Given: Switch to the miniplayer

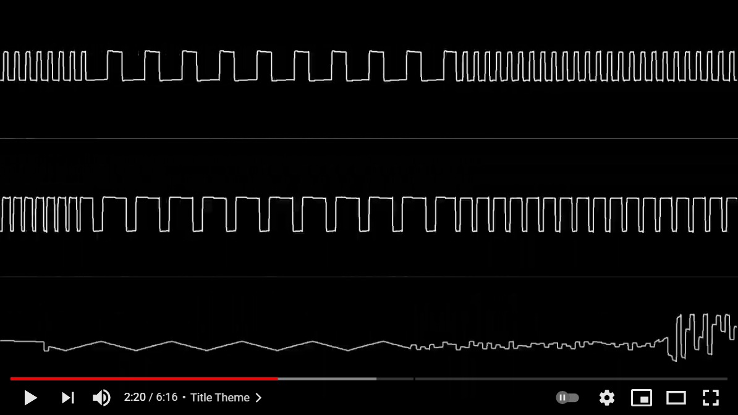Looking at the screenshot, I should coord(642,398).
